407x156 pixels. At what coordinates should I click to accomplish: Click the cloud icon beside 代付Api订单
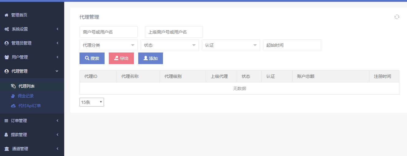pyautogui.click(x=13, y=106)
